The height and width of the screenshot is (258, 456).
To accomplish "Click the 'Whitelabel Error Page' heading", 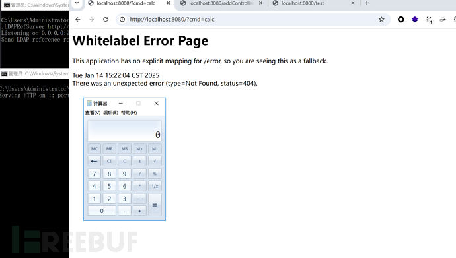I will 140,41.
